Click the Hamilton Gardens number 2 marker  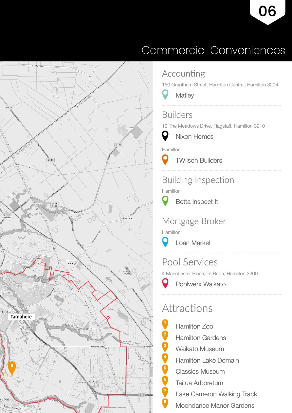pos(165,335)
